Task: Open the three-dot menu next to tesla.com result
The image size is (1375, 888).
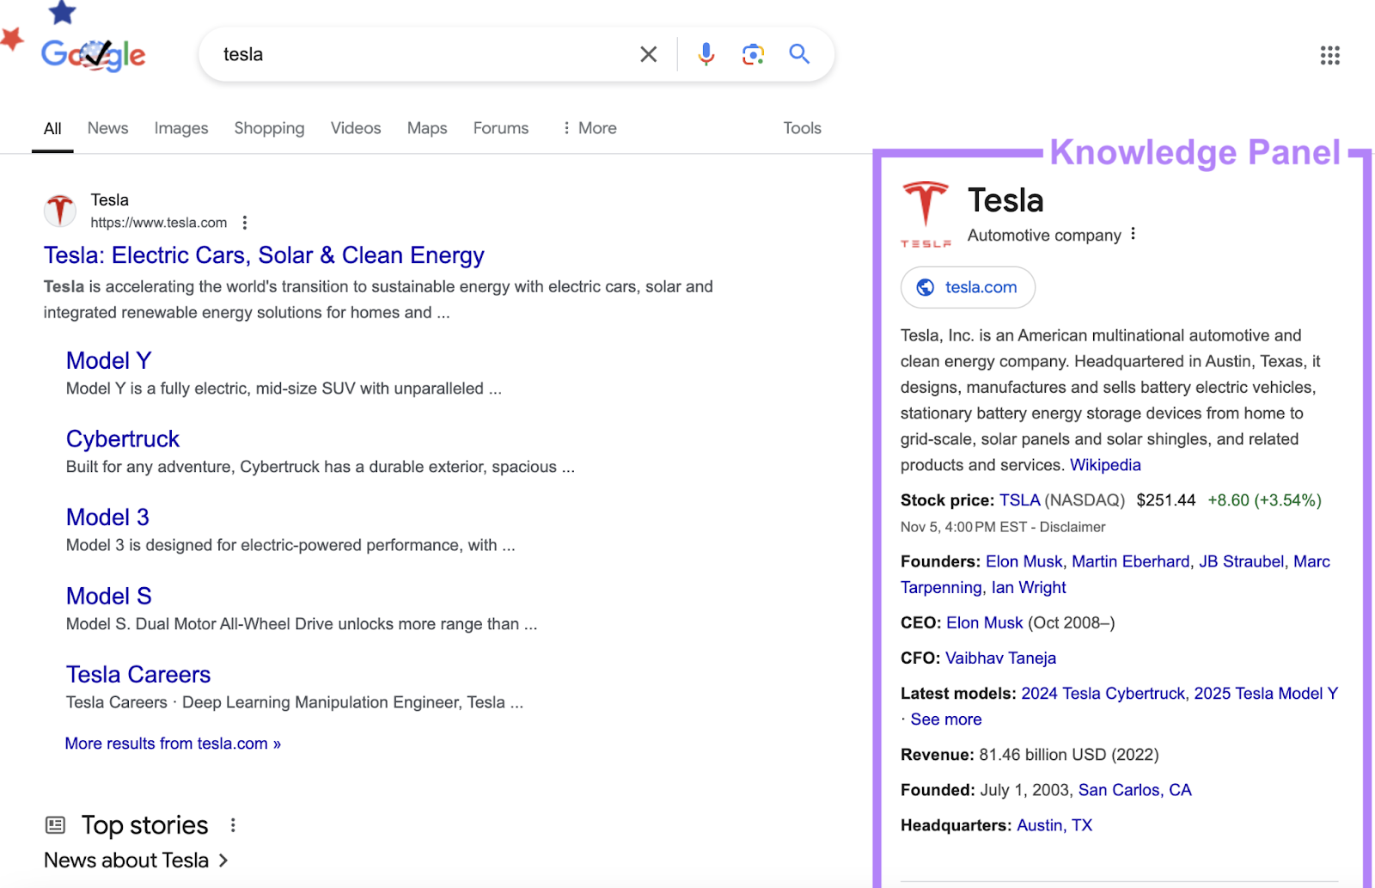Action: [x=245, y=222]
